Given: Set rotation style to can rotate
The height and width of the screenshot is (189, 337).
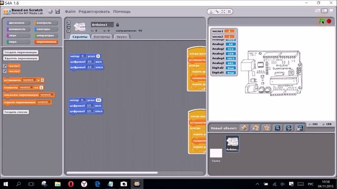Looking at the screenshot, I should 68,23.
